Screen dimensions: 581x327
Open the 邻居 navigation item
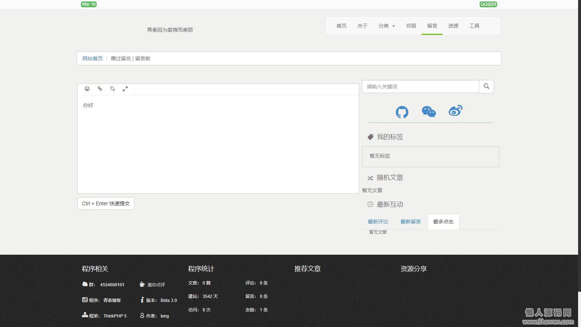pyautogui.click(x=411, y=26)
